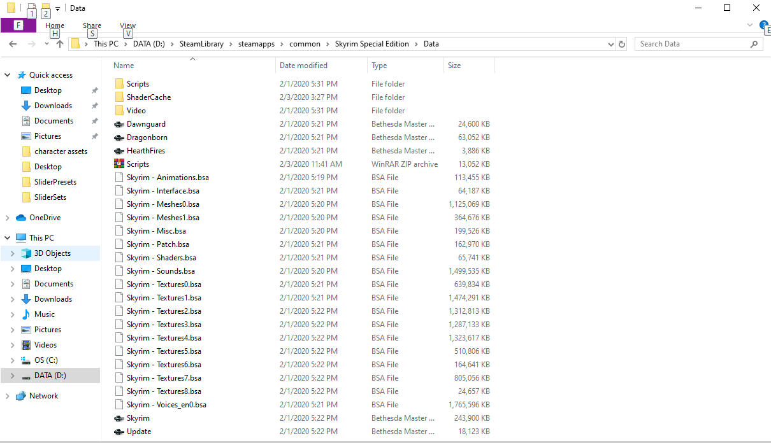Image resolution: width=771 pixels, height=443 pixels.
Task: Collapse the This PC tree node
Action: (x=8, y=238)
